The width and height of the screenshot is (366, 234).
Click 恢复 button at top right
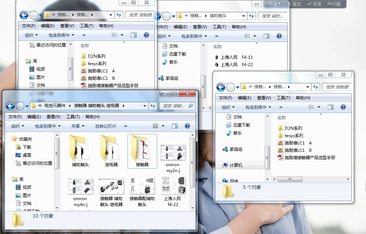(x=315, y=4)
